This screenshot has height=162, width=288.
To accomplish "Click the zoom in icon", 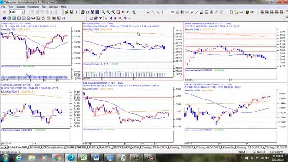I will (x=108, y=12).
